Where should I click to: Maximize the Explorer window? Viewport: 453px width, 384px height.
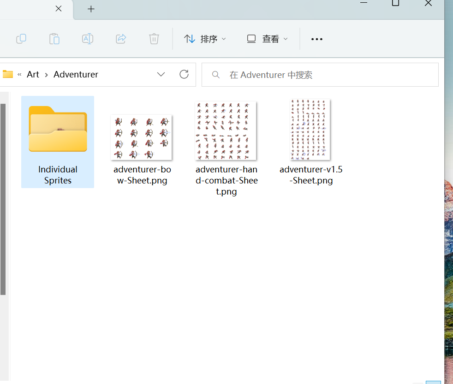395,3
